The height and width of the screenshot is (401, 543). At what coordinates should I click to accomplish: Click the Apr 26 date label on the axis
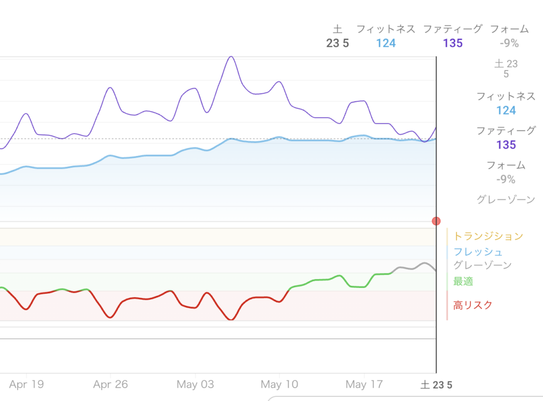110,384
